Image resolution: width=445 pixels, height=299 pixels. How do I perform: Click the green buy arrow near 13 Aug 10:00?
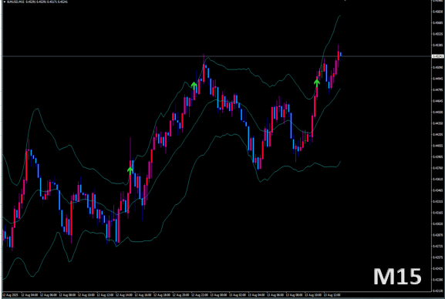coord(317,82)
